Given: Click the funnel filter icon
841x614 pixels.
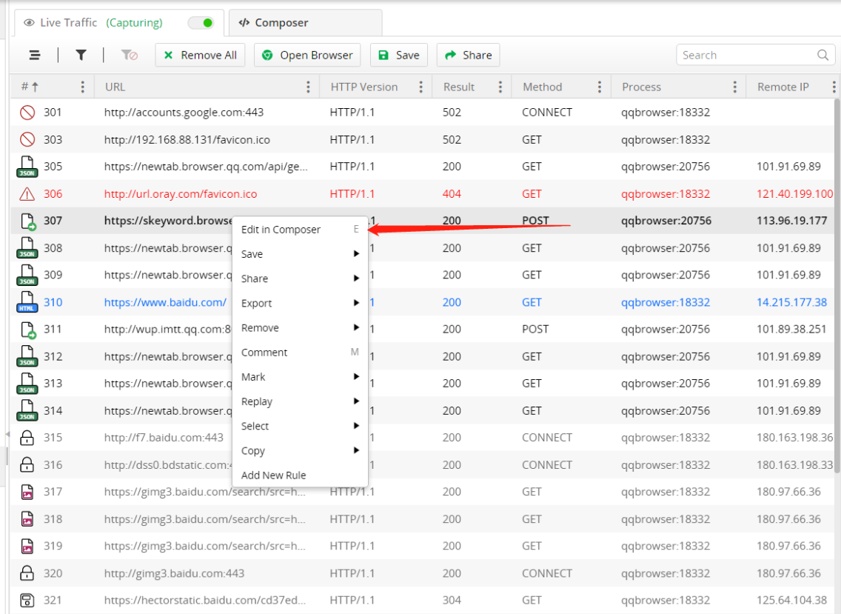Looking at the screenshot, I should point(81,55).
